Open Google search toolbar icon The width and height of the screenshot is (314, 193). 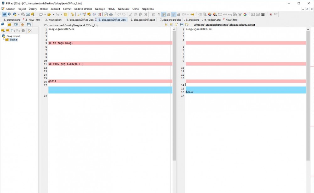point(245,14)
